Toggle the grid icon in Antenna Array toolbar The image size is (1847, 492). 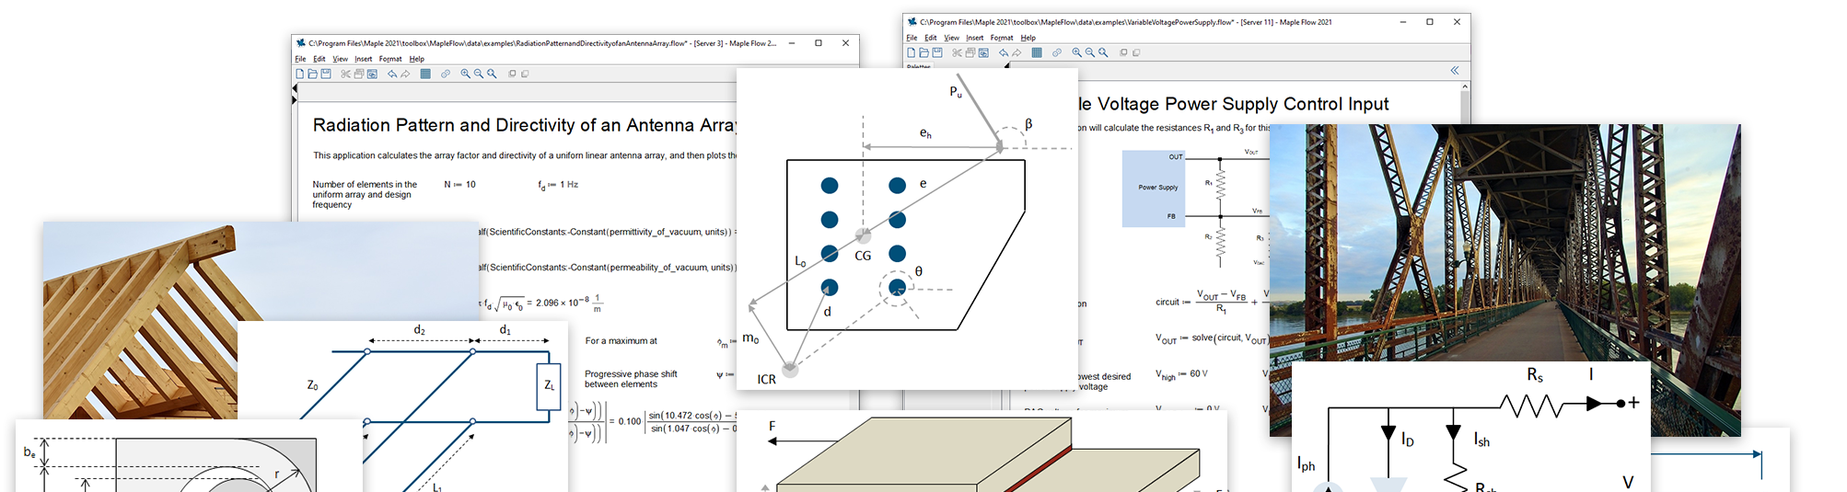(425, 74)
